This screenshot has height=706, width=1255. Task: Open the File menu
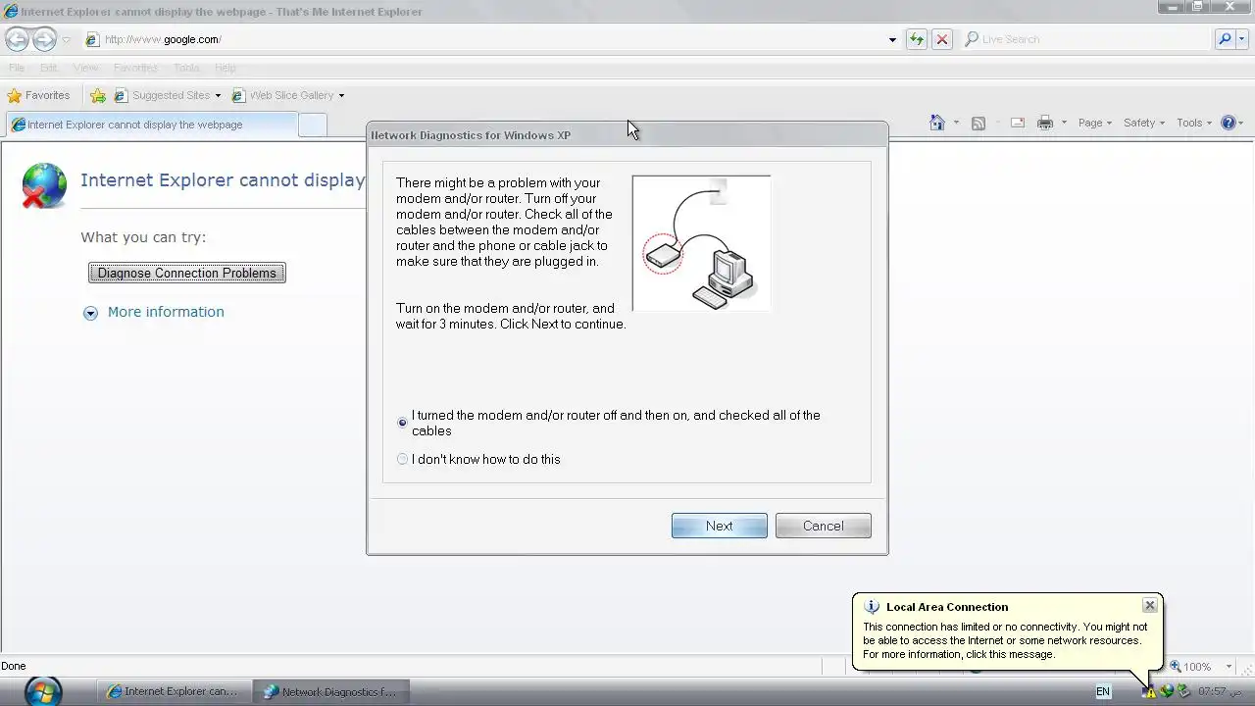(17, 68)
